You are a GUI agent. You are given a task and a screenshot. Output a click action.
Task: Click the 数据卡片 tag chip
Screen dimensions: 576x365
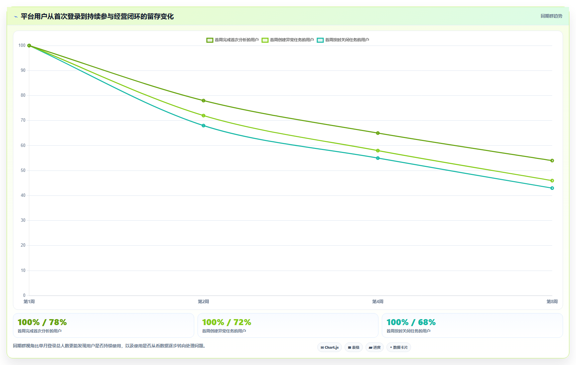(399, 347)
